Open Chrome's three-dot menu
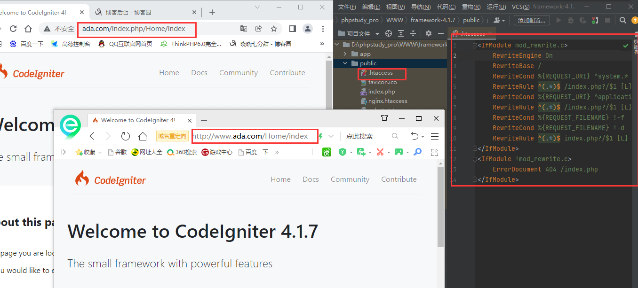The width and height of the screenshot is (638, 288). (x=323, y=29)
